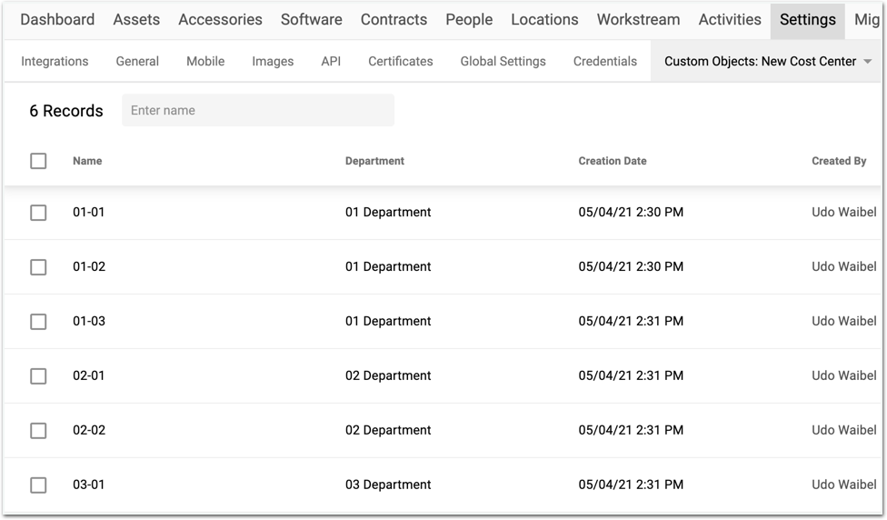This screenshot has height=520, width=887.
Task: Select the Global Settings tab
Action: click(x=503, y=61)
